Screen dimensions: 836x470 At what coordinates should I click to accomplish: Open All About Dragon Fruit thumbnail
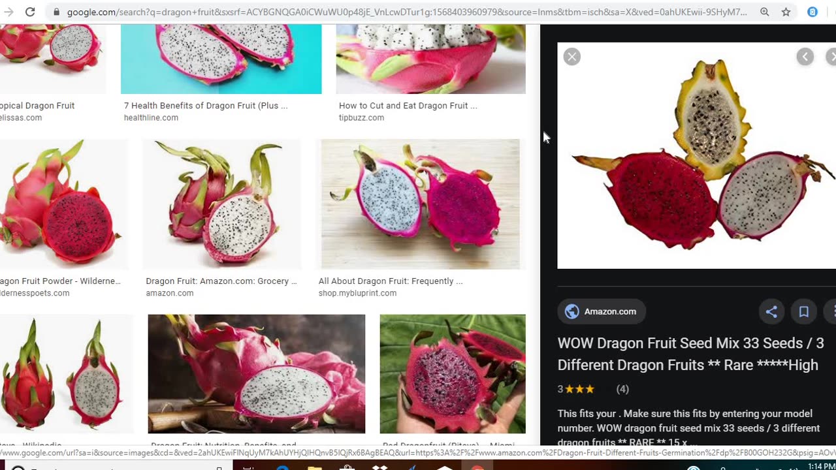point(421,204)
